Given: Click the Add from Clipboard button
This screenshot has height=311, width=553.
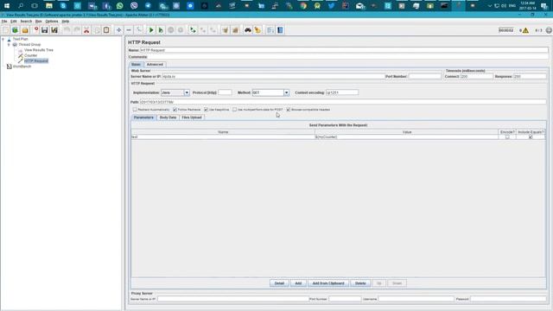Looking at the screenshot, I should (328, 283).
